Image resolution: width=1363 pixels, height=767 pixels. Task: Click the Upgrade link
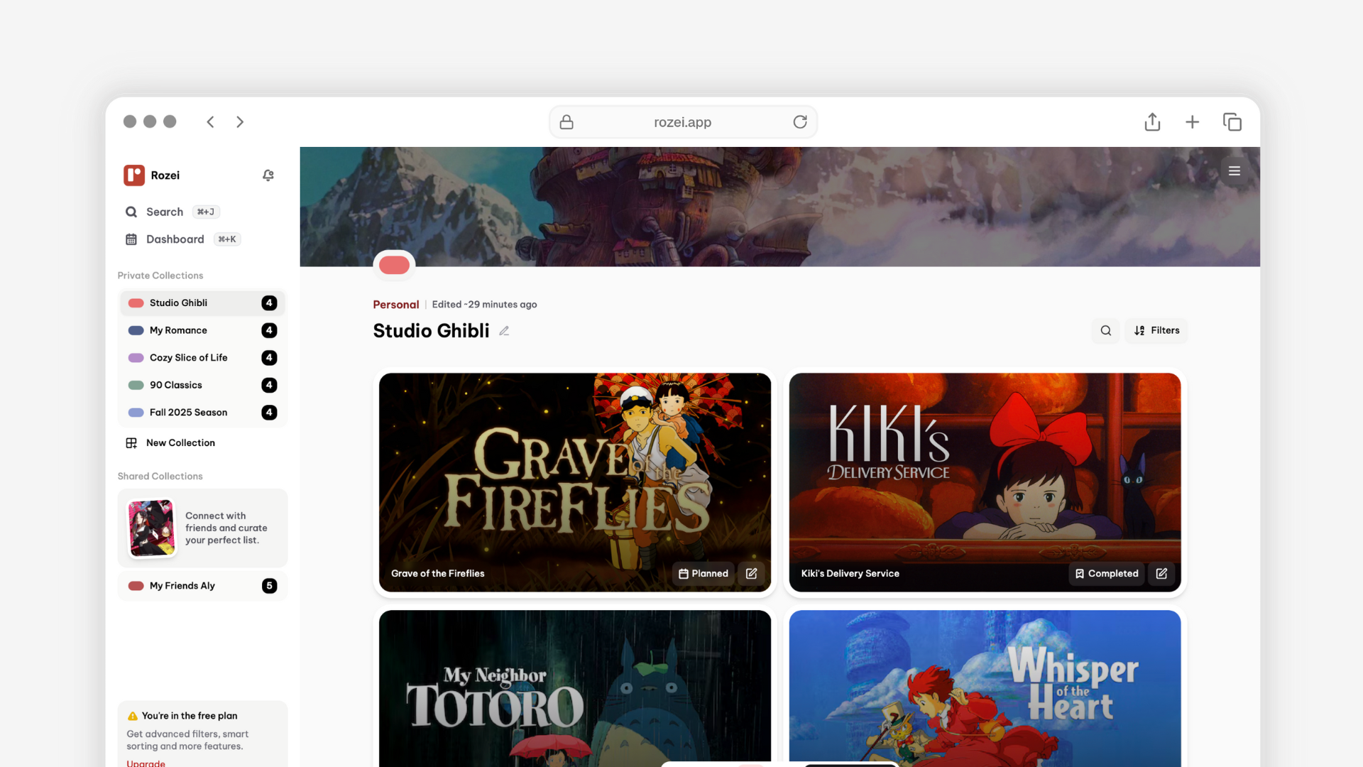coord(146,762)
